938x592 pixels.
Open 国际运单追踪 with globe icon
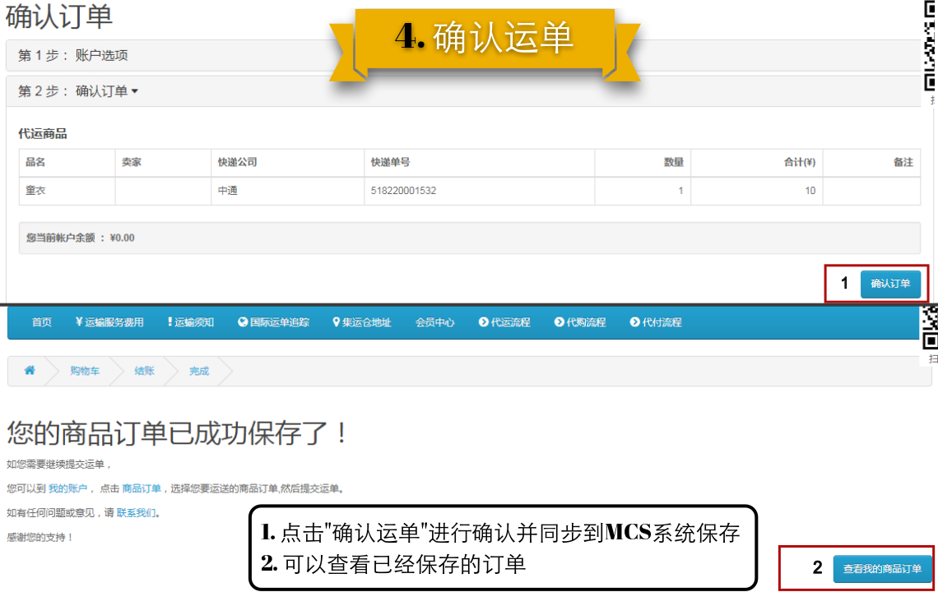(273, 322)
